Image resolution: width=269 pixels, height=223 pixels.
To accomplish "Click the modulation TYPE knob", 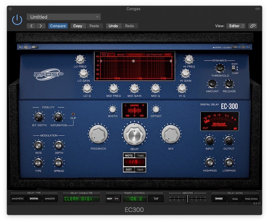I will coord(38,163).
